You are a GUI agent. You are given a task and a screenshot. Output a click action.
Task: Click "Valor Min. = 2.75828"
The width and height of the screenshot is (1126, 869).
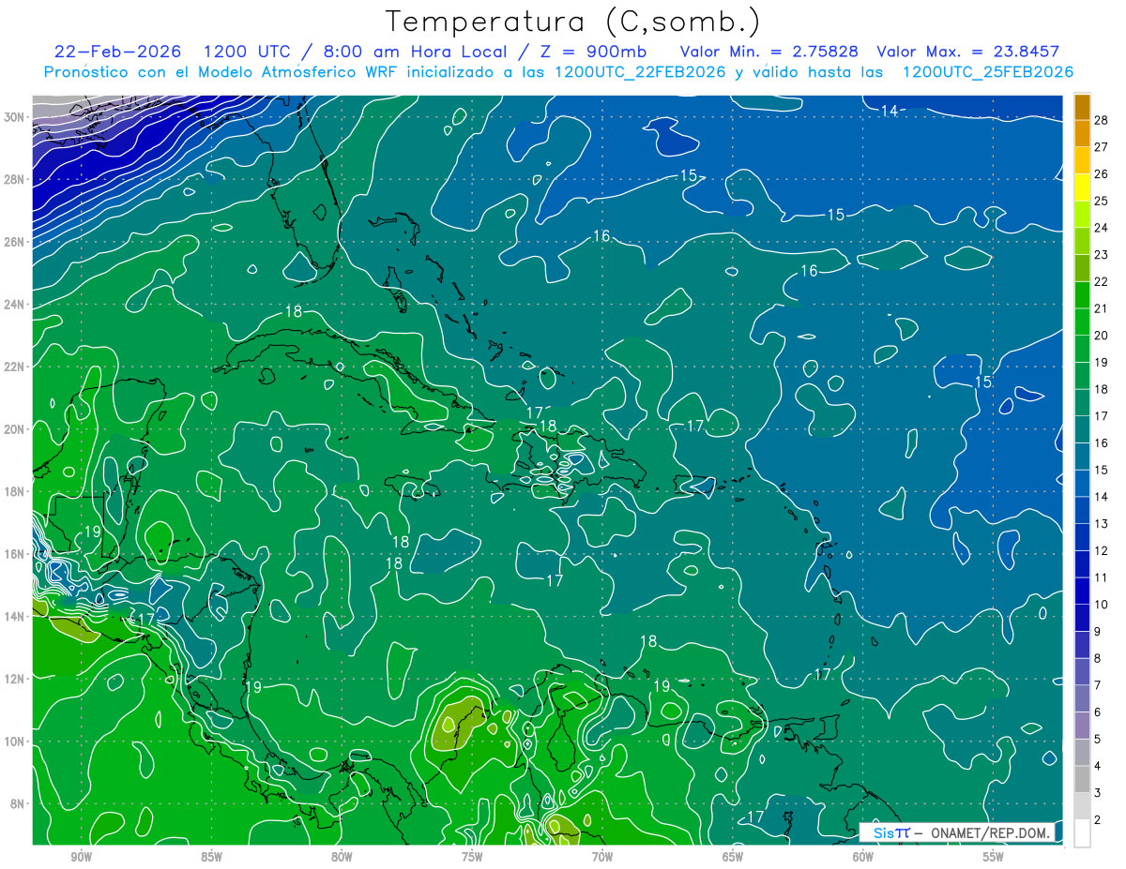[x=769, y=52]
